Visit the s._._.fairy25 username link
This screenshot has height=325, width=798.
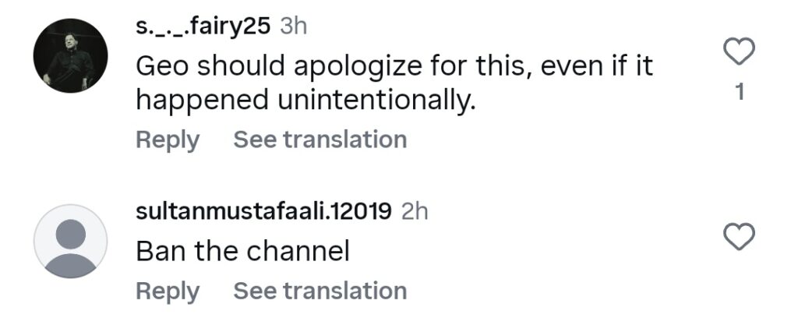pos(203,26)
